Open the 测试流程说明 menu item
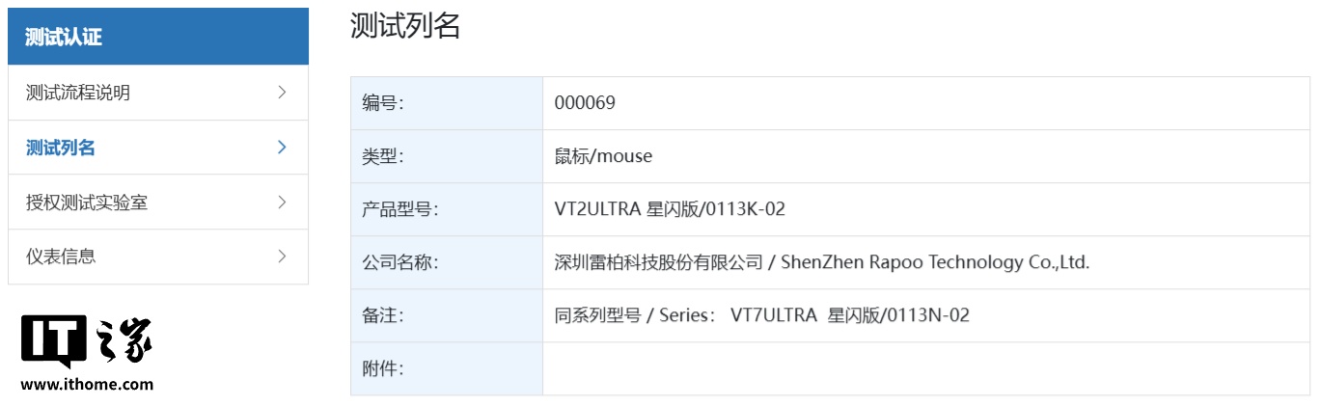1321x406 pixels. pos(158,93)
